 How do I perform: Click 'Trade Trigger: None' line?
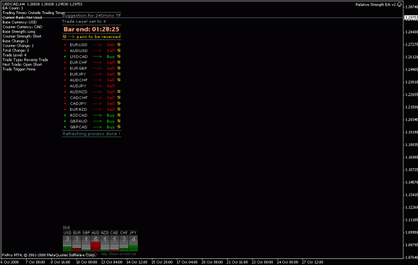pos(19,69)
